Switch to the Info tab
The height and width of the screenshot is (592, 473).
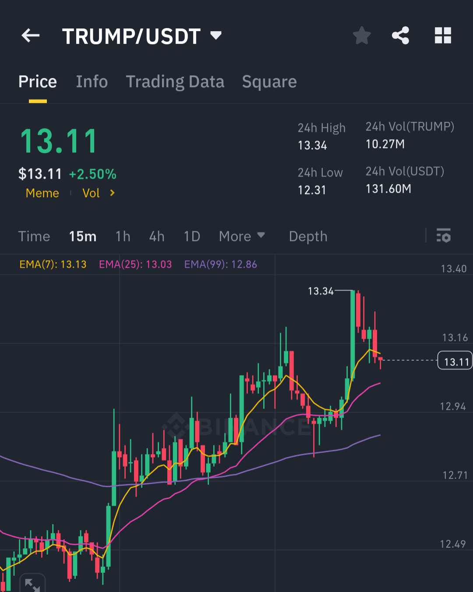92,82
